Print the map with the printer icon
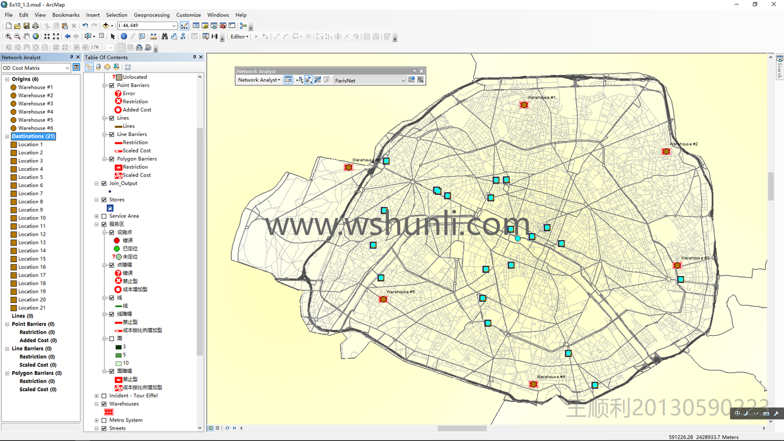The height and width of the screenshot is (441, 784). 35,26
